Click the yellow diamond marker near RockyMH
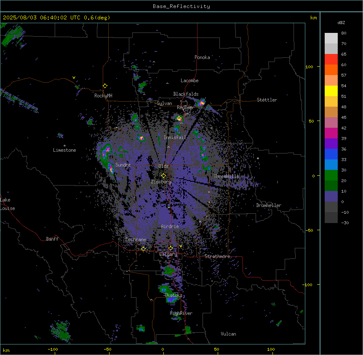 click(105, 86)
